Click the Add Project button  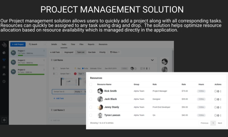point(18,44)
